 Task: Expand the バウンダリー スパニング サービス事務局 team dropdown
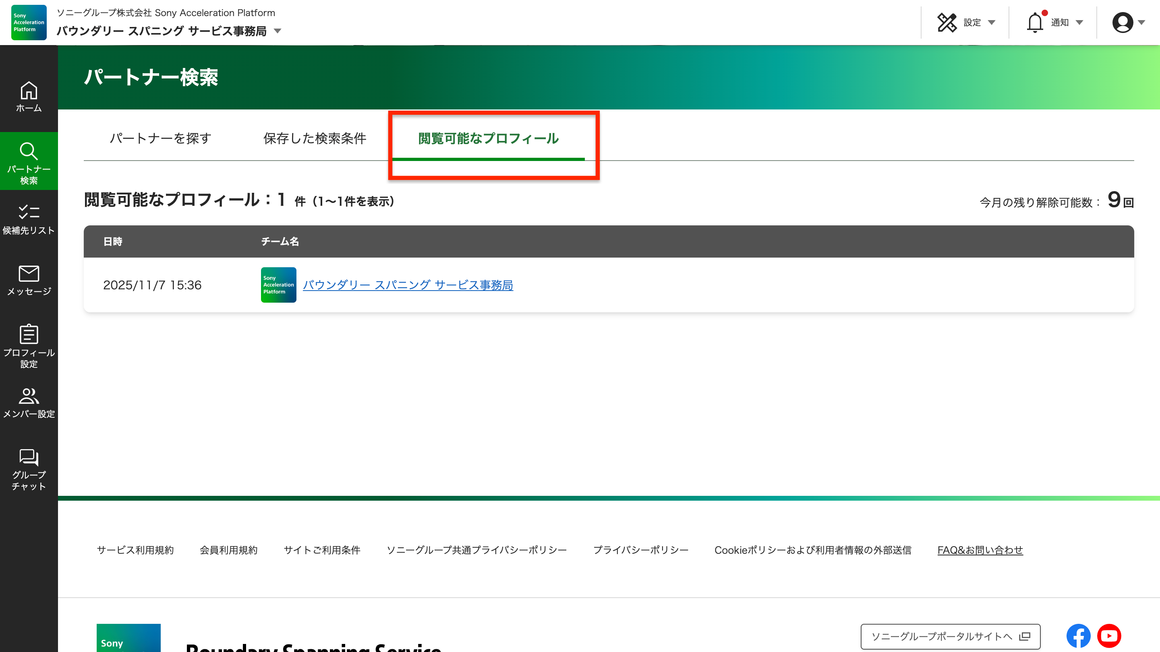278,31
